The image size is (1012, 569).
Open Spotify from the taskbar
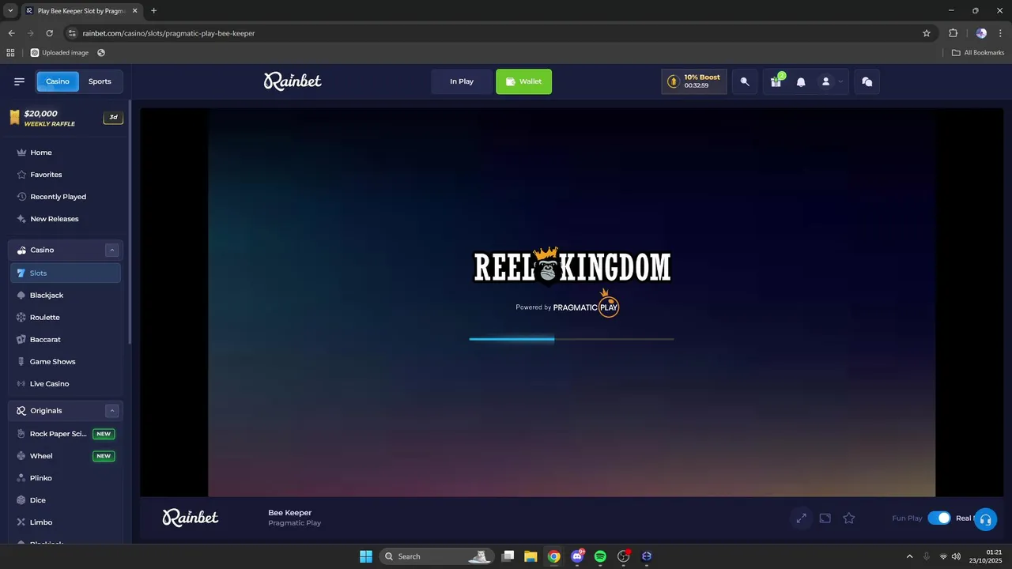click(x=600, y=556)
